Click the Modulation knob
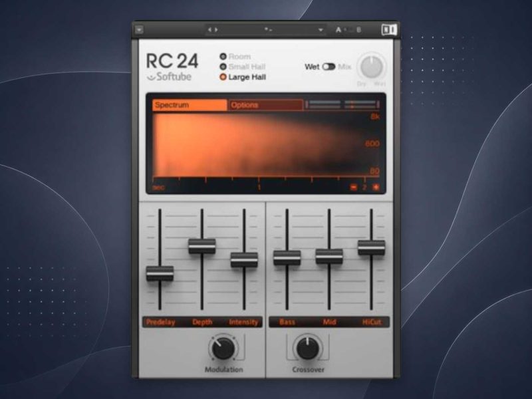Screen dimensions: 532x399 pos(223,348)
